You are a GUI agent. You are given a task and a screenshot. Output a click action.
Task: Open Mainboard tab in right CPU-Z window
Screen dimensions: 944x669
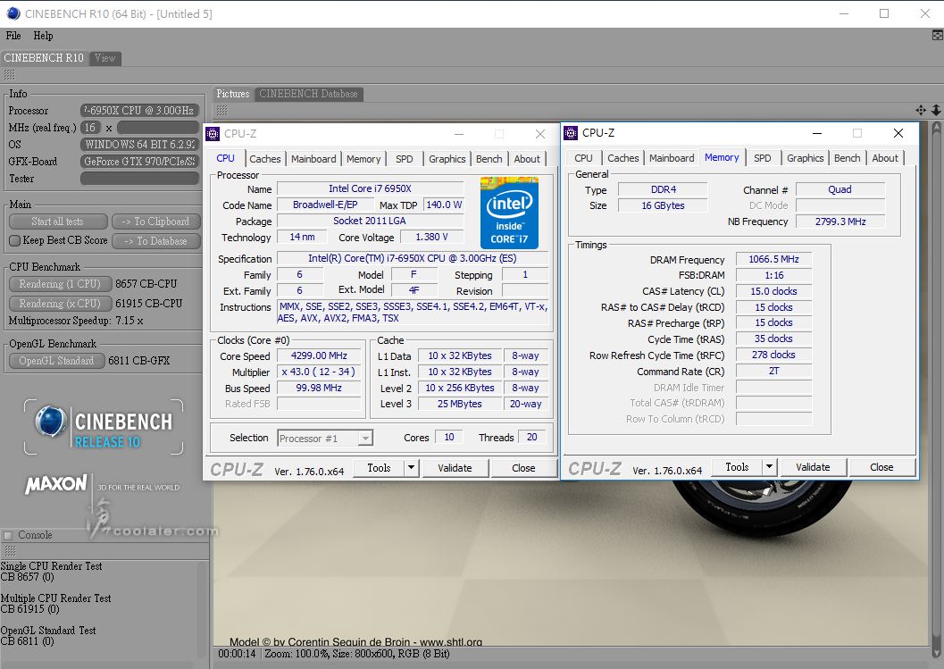point(672,158)
